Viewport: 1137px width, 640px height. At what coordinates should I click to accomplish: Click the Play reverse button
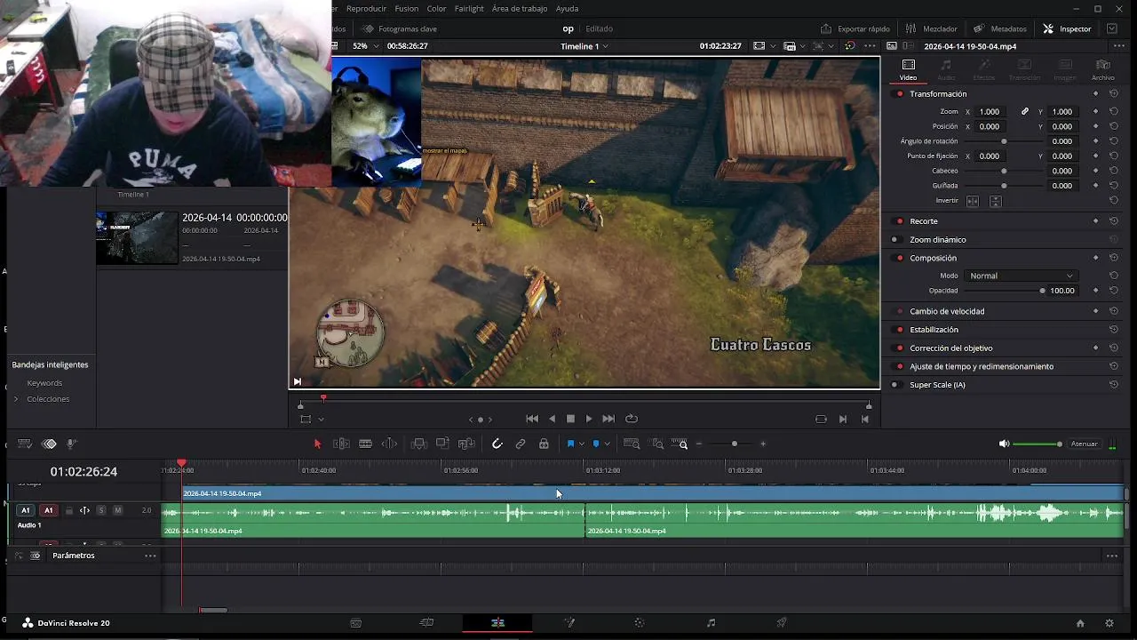click(552, 419)
